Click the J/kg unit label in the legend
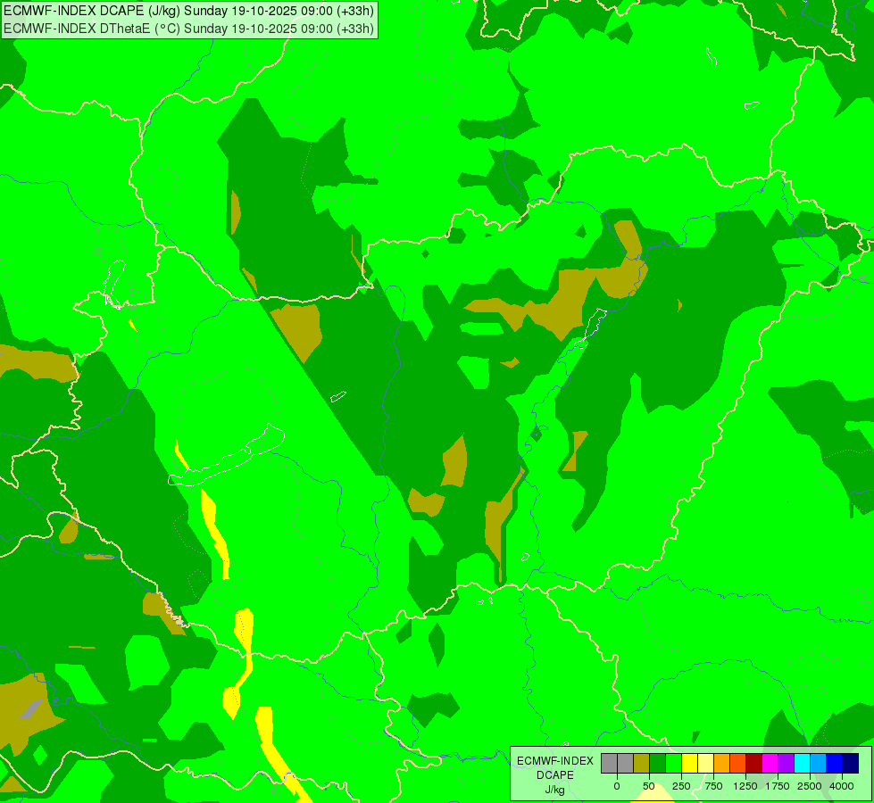874x803 pixels. pyautogui.click(x=554, y=790)
